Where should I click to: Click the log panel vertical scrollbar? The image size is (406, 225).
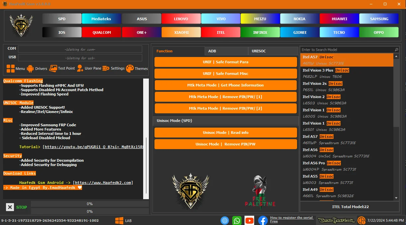tap(146, 139)
